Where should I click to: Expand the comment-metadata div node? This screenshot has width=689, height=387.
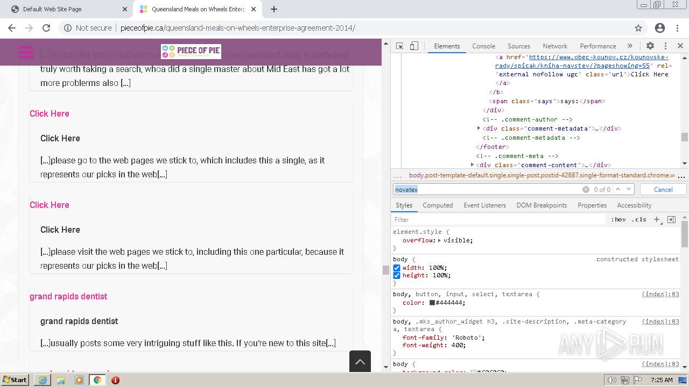point(479,128)
